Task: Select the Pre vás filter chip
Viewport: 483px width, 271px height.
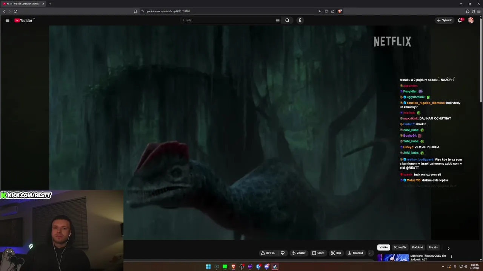Action: pos(433,247)
